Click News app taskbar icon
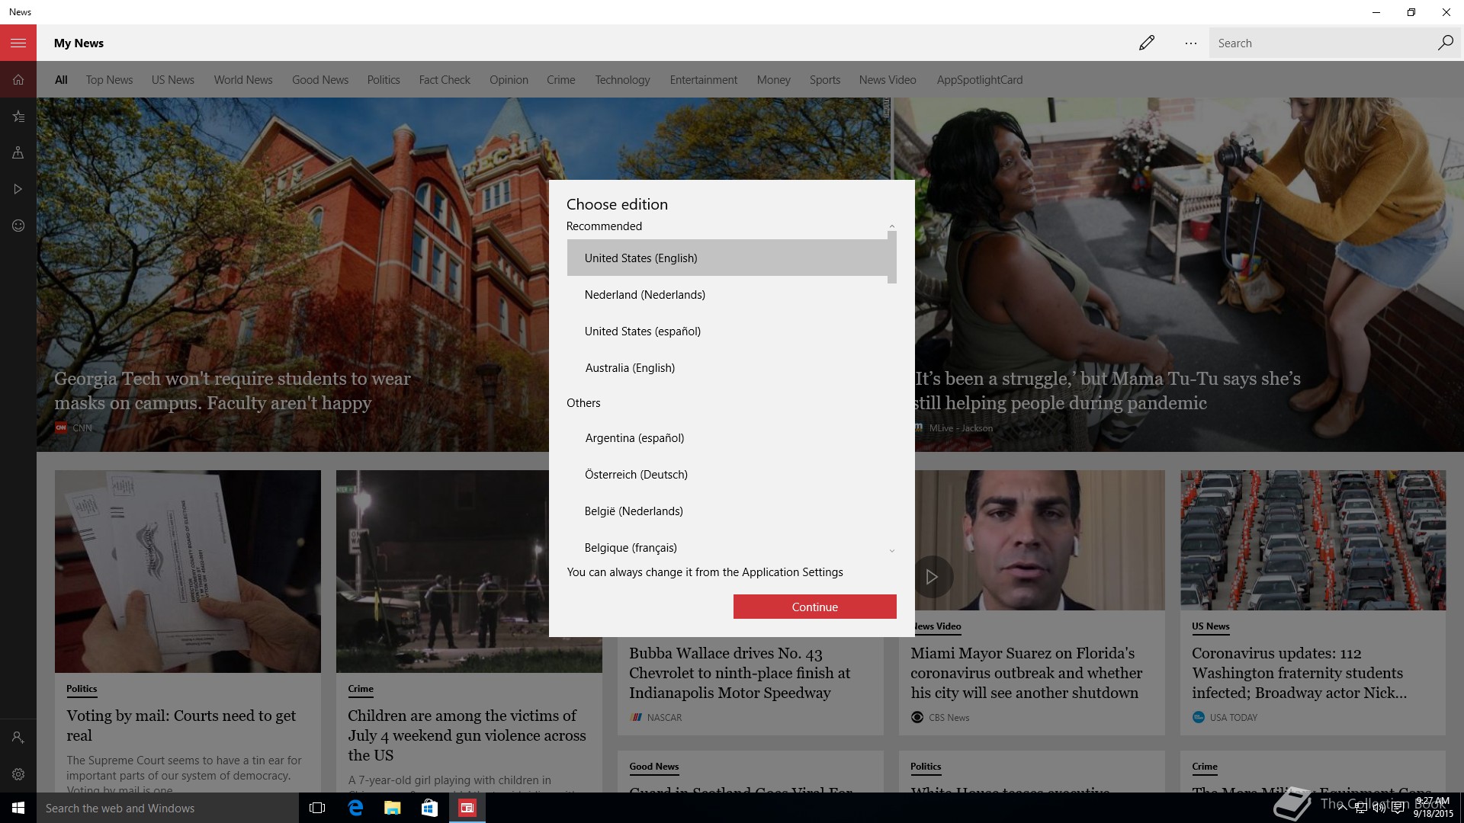This screenshot has height=823, width=1464. 467,808
